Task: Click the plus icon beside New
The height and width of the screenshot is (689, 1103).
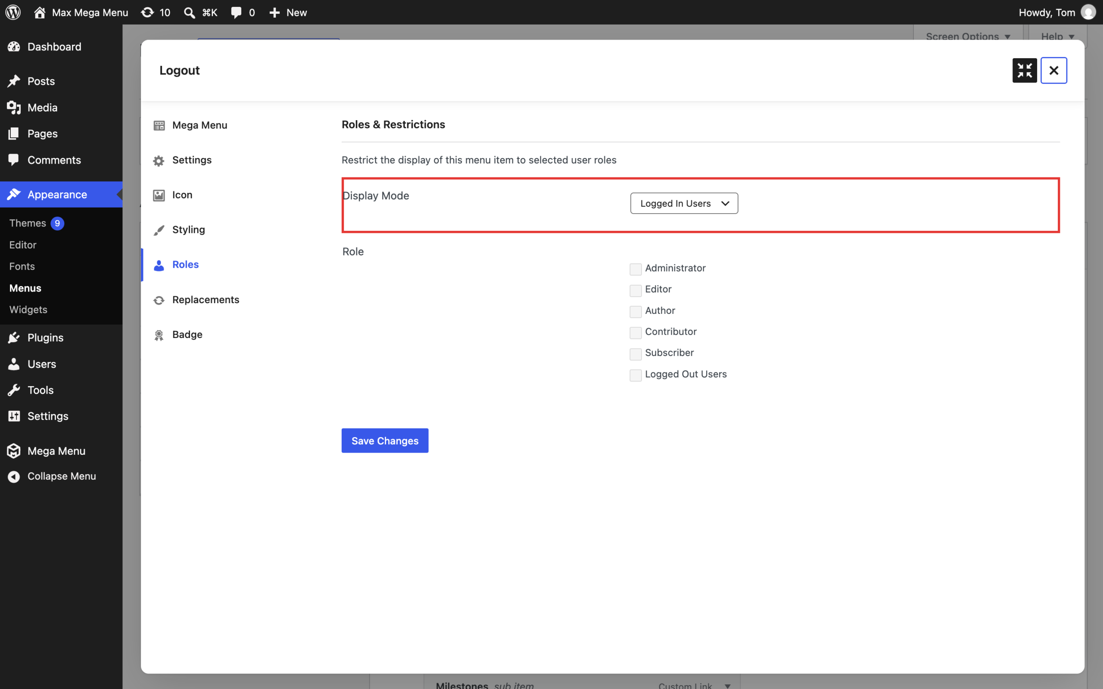Action: click(x=274, y=12)
